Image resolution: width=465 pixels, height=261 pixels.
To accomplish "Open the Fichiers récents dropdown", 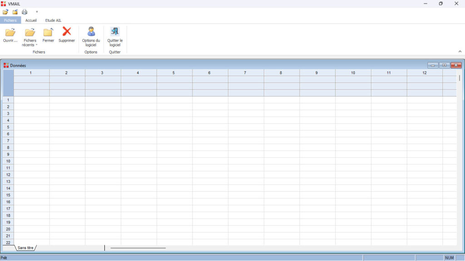I will (x=30, y=37).
